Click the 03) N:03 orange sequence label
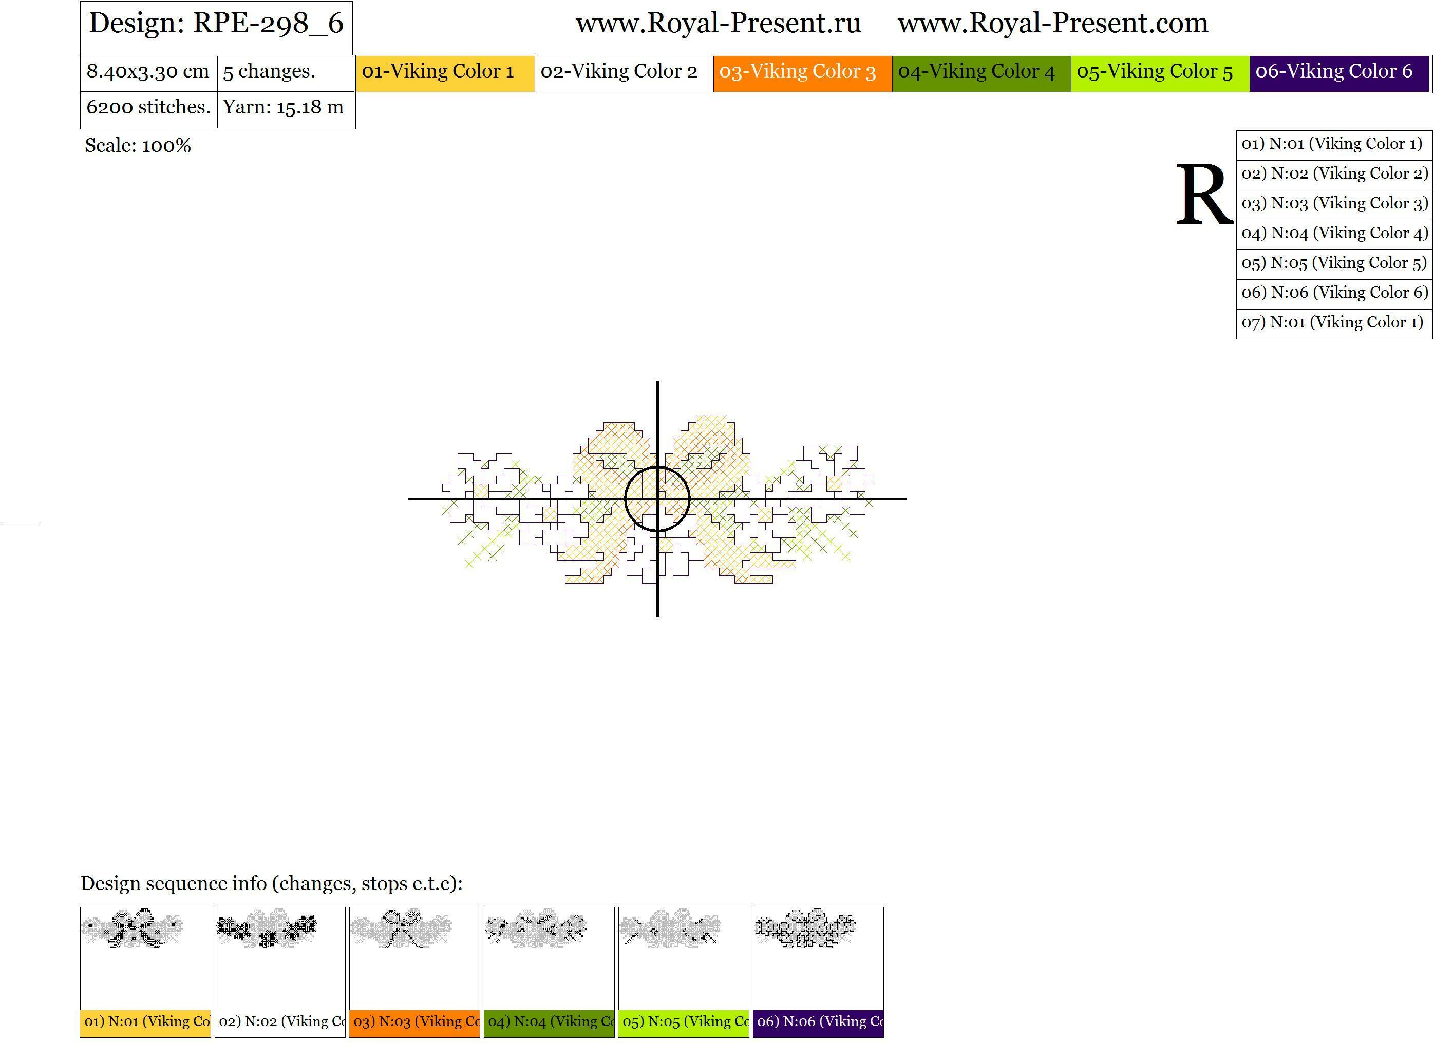Screen dimensions: 1434x1043 click(415, 1023)
